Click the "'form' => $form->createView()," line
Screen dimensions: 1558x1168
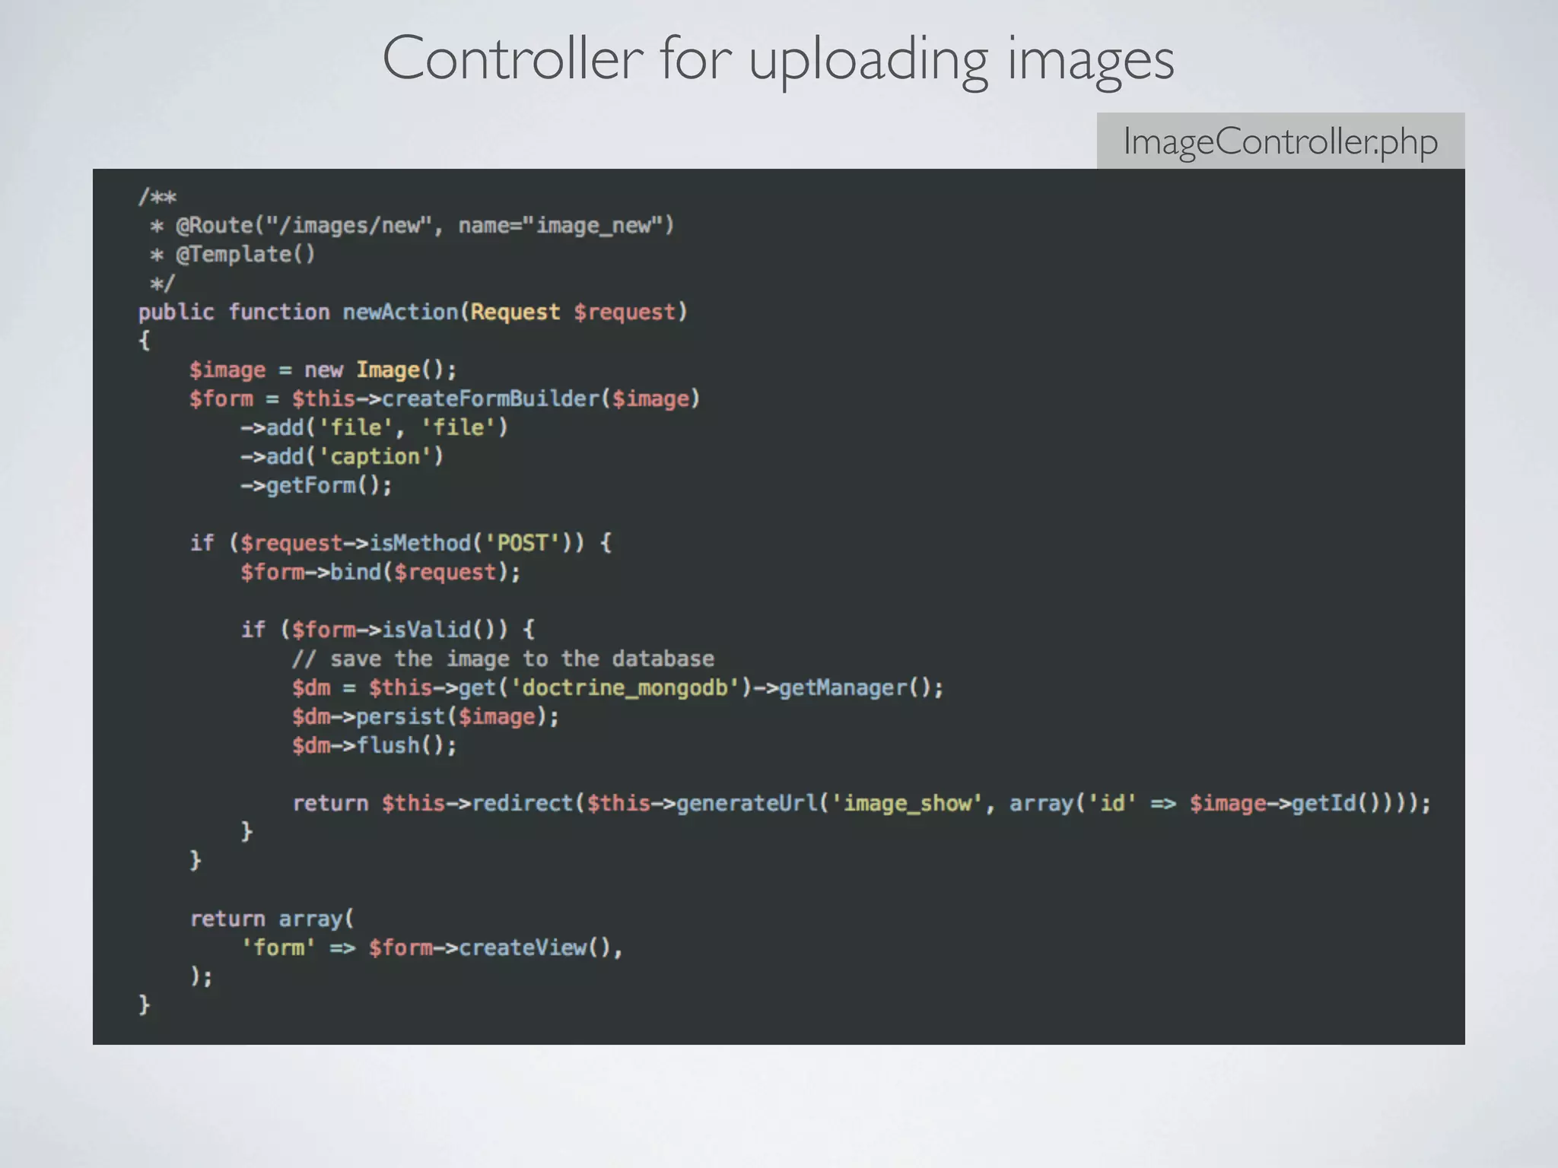coord(432,948)
